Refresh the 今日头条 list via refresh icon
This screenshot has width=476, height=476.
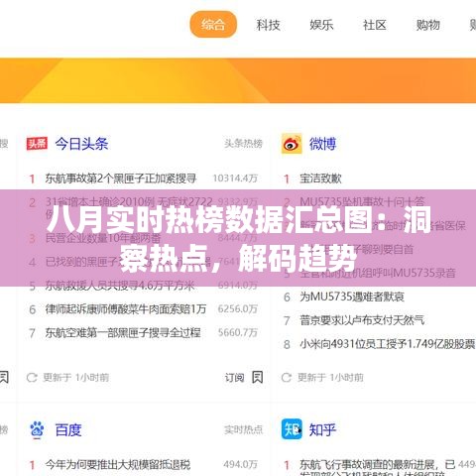click(x=32, y=377)
